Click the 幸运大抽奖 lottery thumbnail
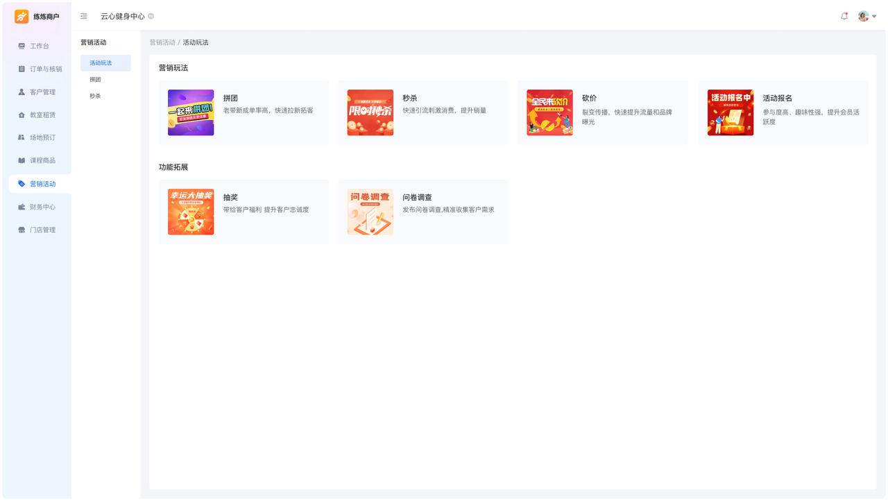Image resolution: width=888 pixels, height=501 pixels. tap(191, 212)
